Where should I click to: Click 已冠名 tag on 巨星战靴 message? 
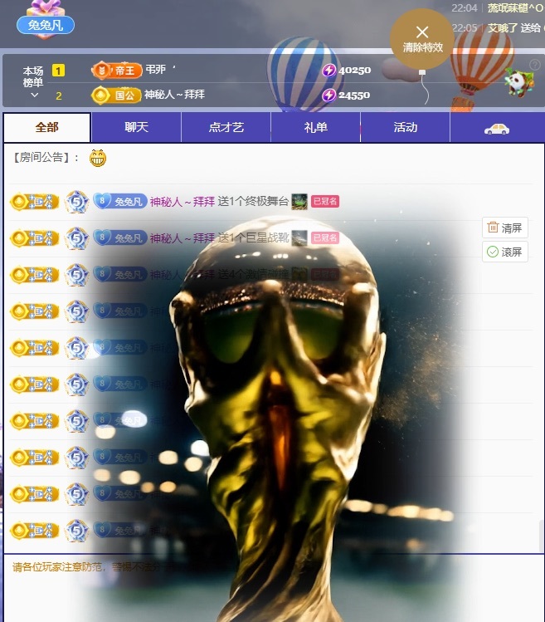[325, 238]
